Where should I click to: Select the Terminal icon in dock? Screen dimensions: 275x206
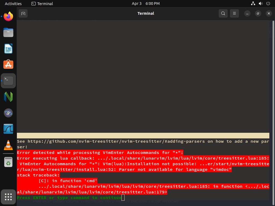(x=8, y=81)
